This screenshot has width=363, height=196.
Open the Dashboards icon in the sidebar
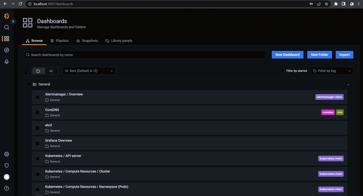point(6,39)
